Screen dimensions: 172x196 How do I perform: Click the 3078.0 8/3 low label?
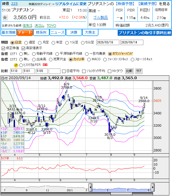click(x=110, y=136)
